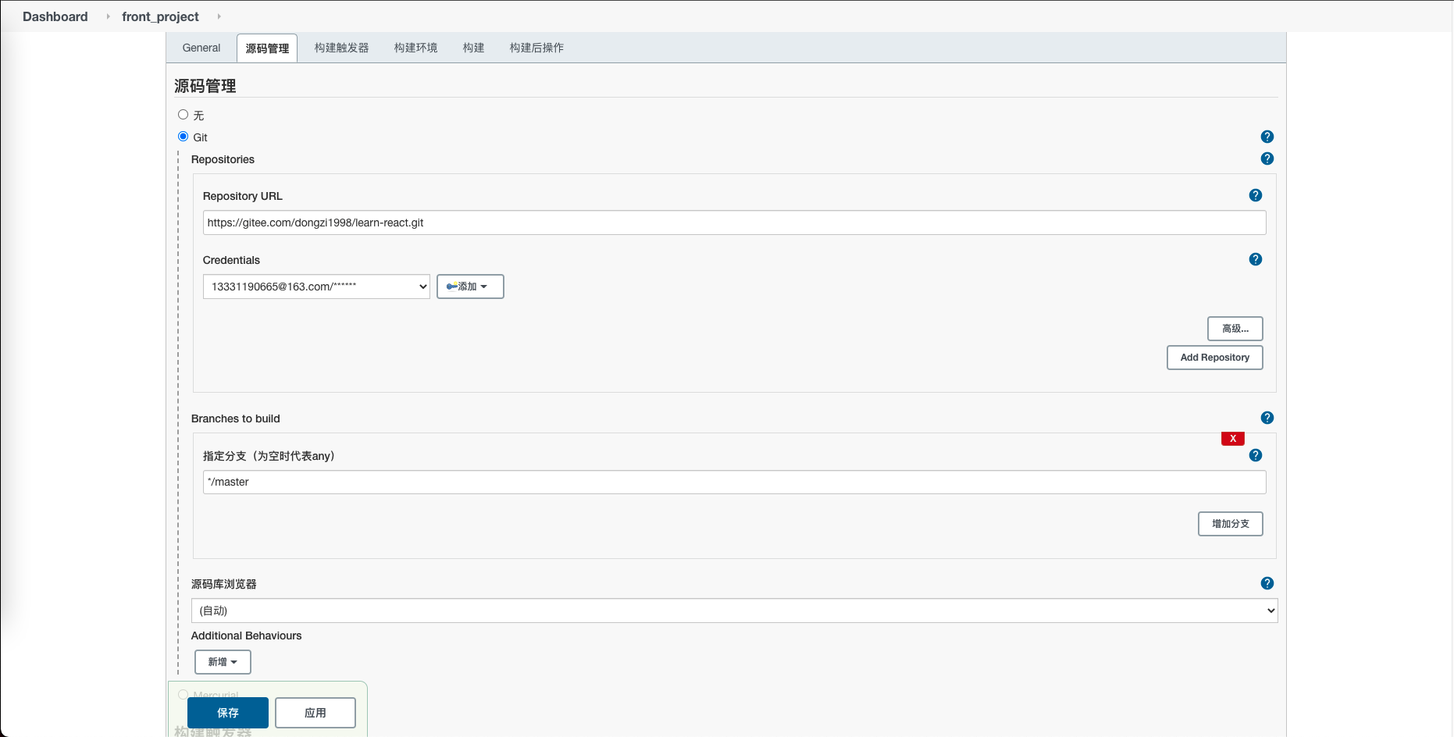Focus the Repository URL input field

pyautogui.click(x=734, y=223)
